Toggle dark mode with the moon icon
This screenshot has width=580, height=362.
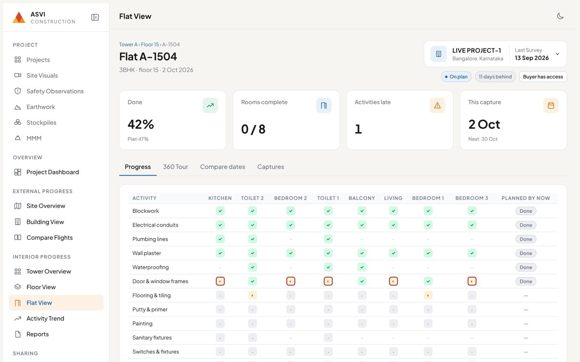(560, 16)
